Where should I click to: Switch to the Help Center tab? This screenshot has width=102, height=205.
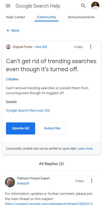(x=16, y=17)
